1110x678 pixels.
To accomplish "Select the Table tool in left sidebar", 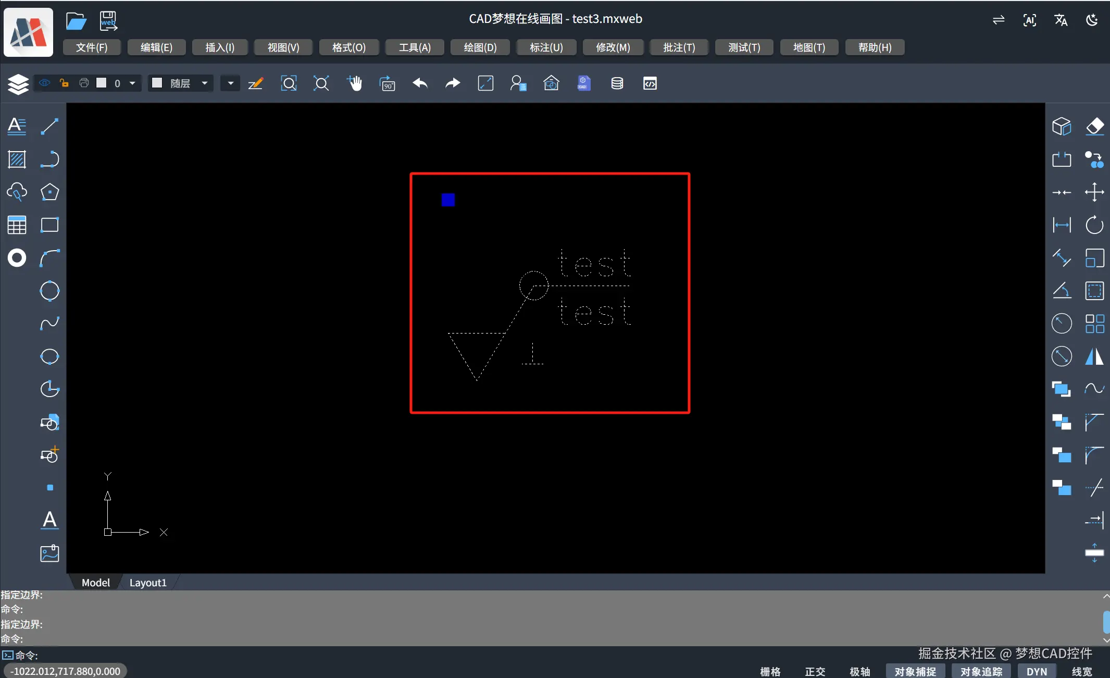I will tap(17, 224).
